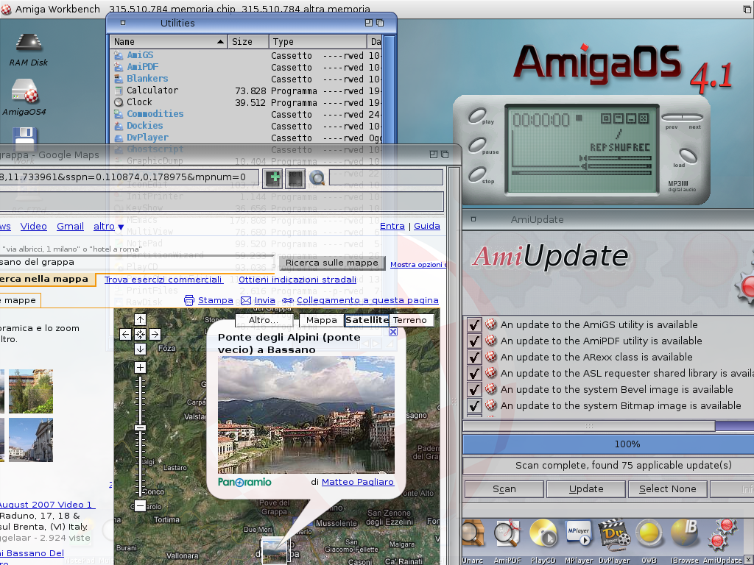Click Ricerca sulle mappe button
The image size is (754, 565).
point(332,263)
